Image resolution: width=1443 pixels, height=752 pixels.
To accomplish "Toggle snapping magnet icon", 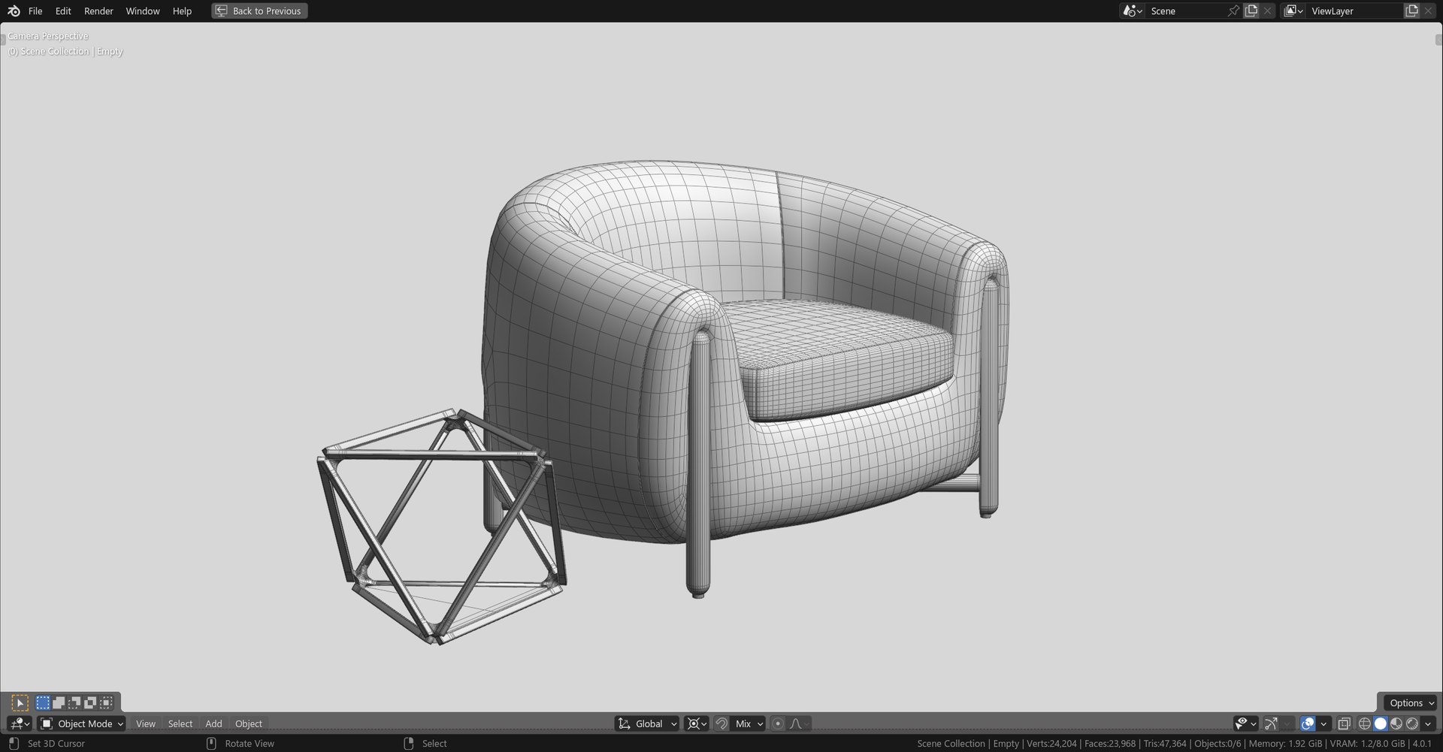I will coord(721,723).
